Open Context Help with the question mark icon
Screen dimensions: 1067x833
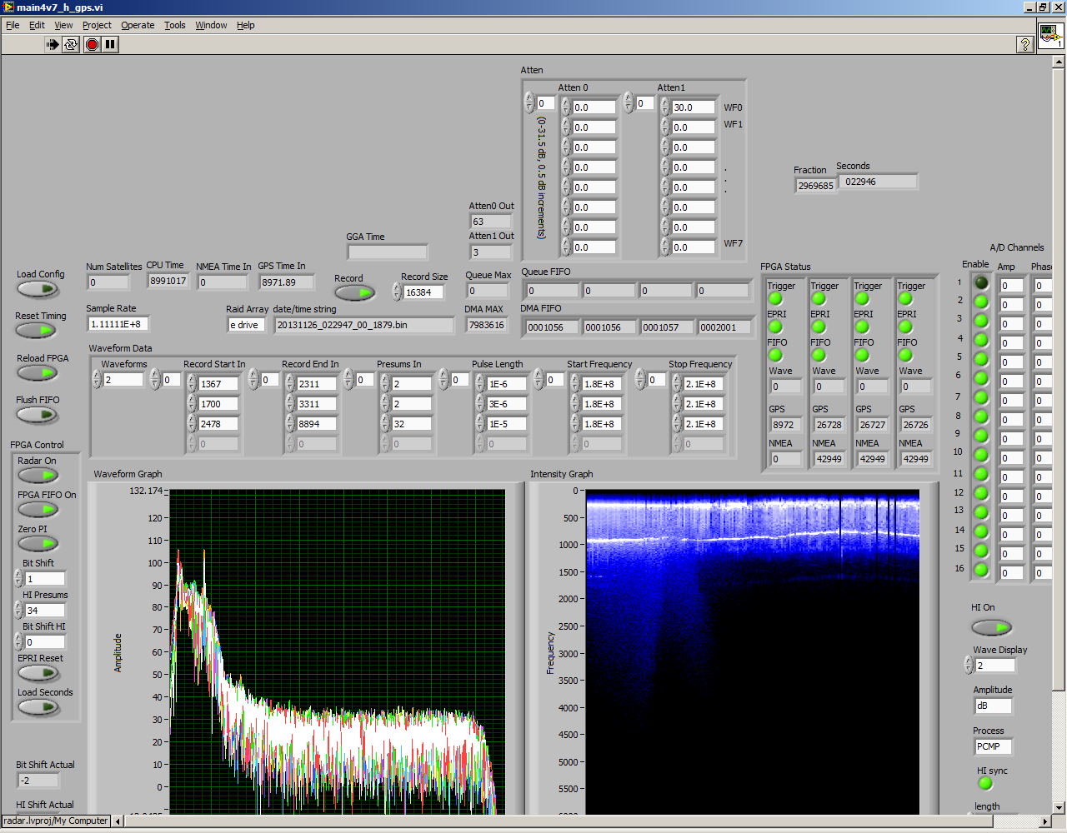[1025, 44]
